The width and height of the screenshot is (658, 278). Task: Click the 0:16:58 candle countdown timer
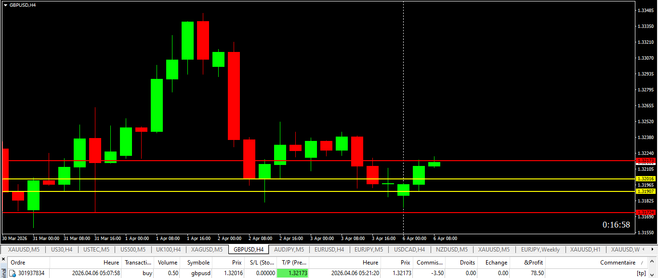616,225
